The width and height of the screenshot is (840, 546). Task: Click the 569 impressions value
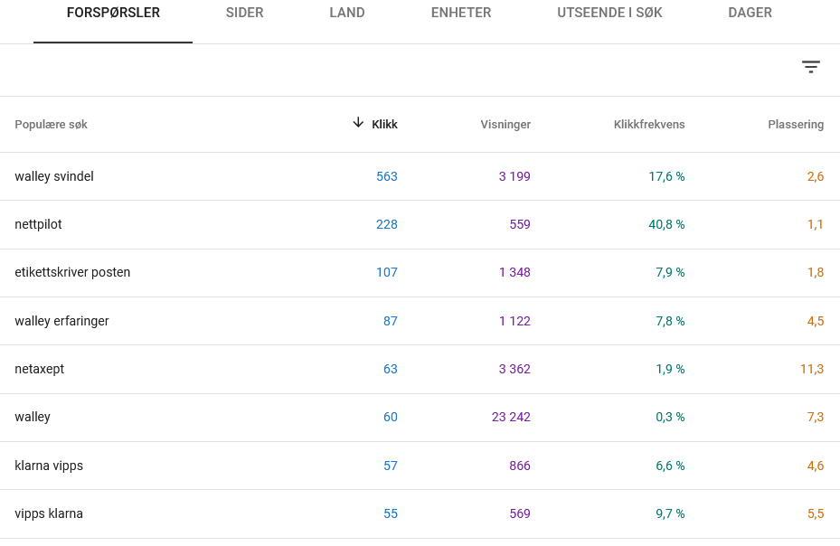[520, 513]
